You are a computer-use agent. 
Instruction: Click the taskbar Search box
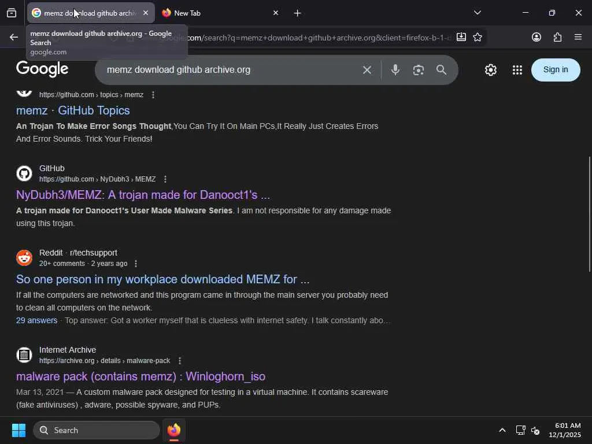tap(97, 430)
